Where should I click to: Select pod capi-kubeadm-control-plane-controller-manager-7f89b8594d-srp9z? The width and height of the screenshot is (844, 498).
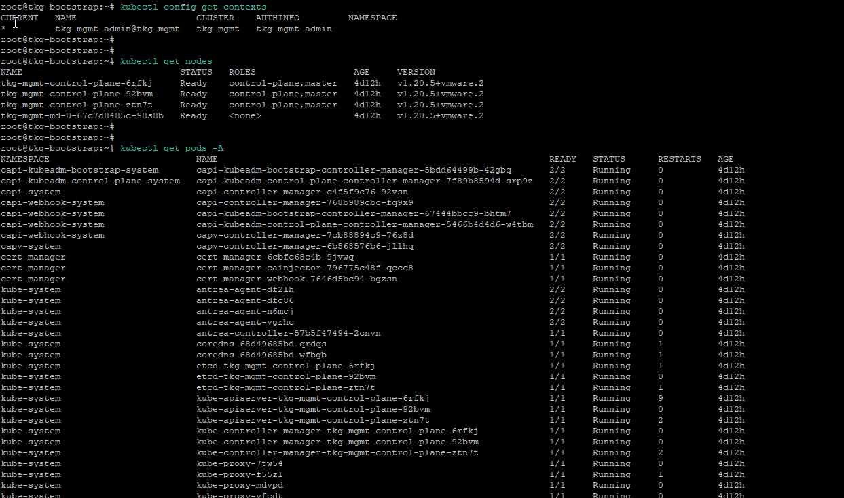point(365,181)
